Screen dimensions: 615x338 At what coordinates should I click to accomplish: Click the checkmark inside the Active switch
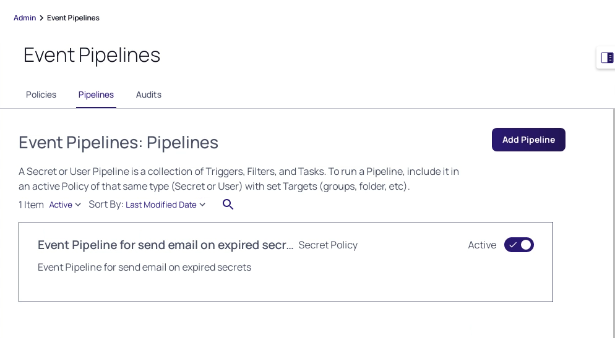(513, 245)
